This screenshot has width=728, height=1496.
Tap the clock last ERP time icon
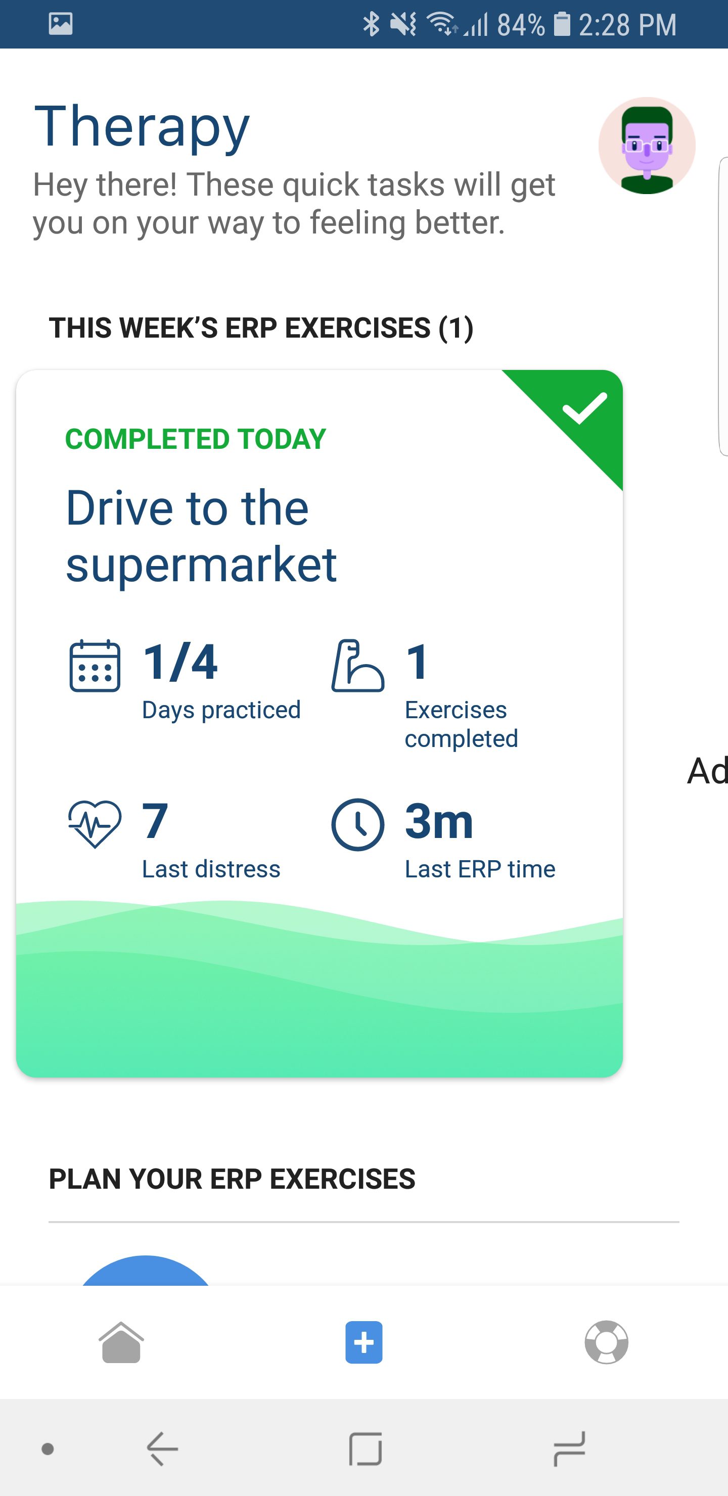357,825
